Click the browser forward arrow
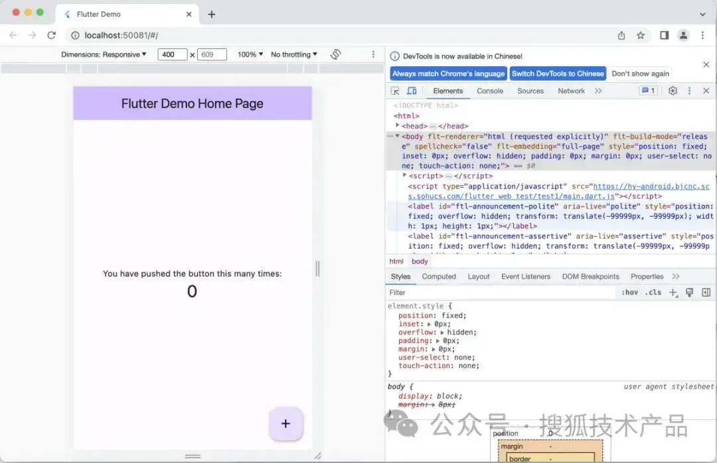The height and width of the screenshot is (463, 717). click(32, 35)
